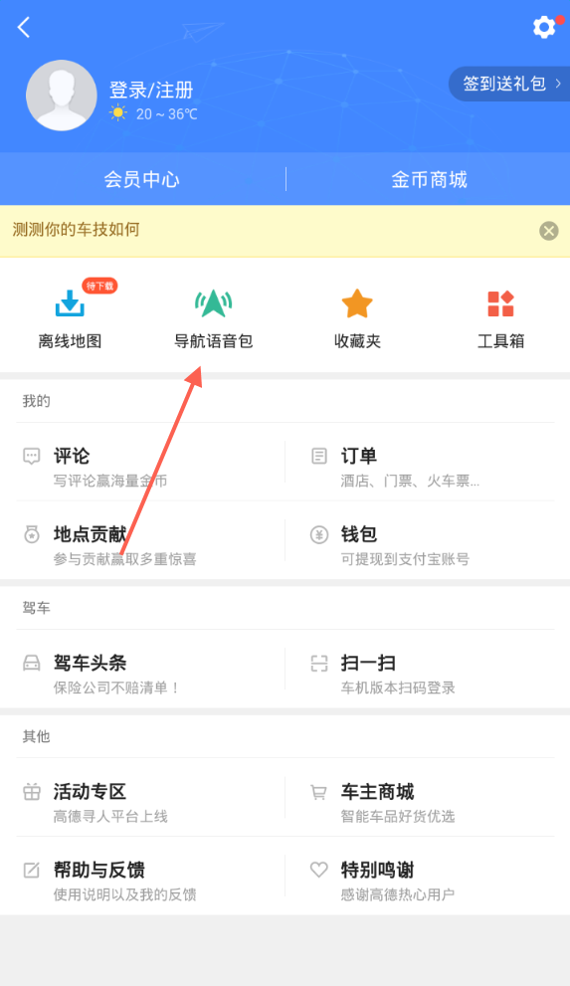
Task: Tap 驾车头条 car icon
Action: tap(32, 663)
